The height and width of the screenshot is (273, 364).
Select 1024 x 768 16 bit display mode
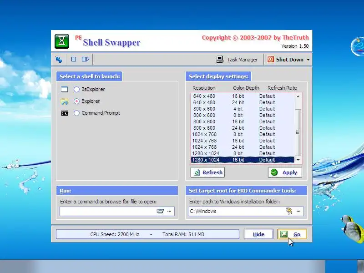point(243,141)
